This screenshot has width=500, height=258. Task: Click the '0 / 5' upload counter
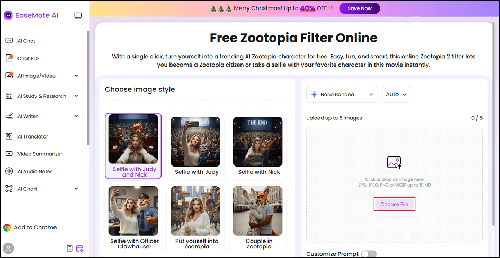(477, 118)
